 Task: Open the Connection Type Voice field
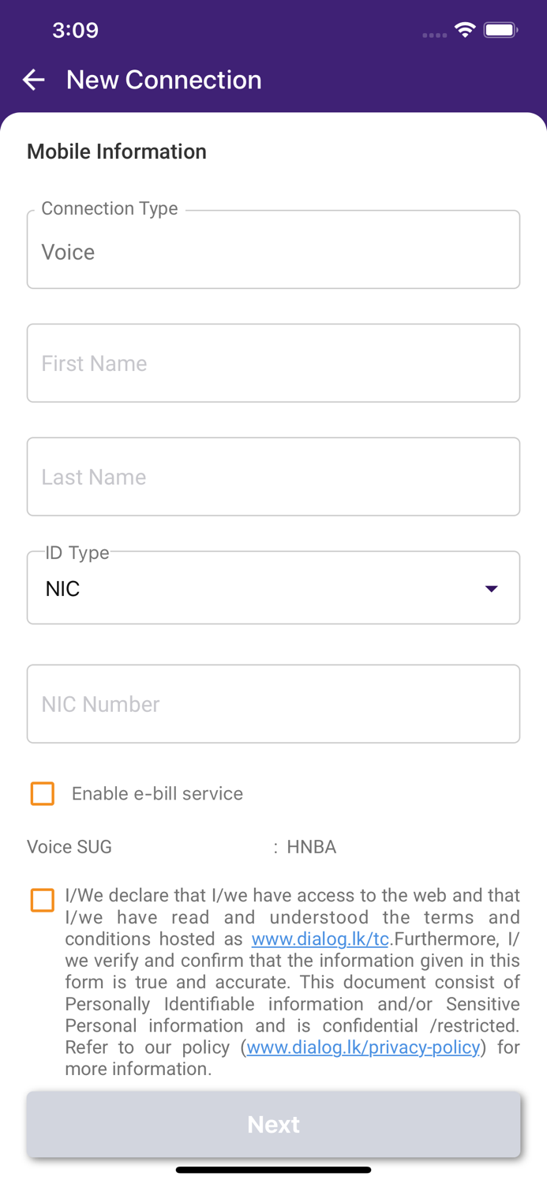coord(273,251)
